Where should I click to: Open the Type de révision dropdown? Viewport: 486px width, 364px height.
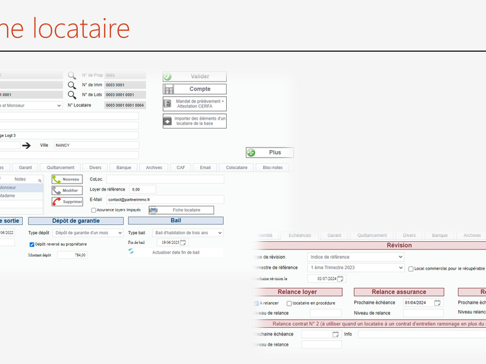(356, 257)
